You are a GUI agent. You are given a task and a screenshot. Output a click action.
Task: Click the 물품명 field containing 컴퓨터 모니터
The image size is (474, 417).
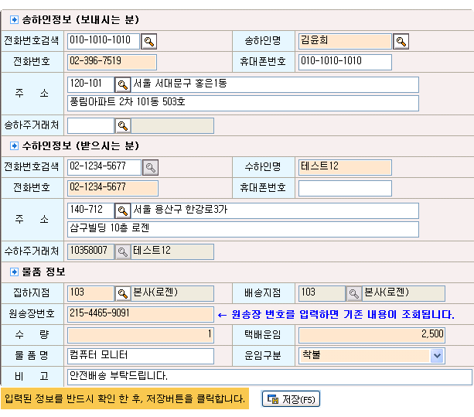pyautogui.click(x=140, y=356)
